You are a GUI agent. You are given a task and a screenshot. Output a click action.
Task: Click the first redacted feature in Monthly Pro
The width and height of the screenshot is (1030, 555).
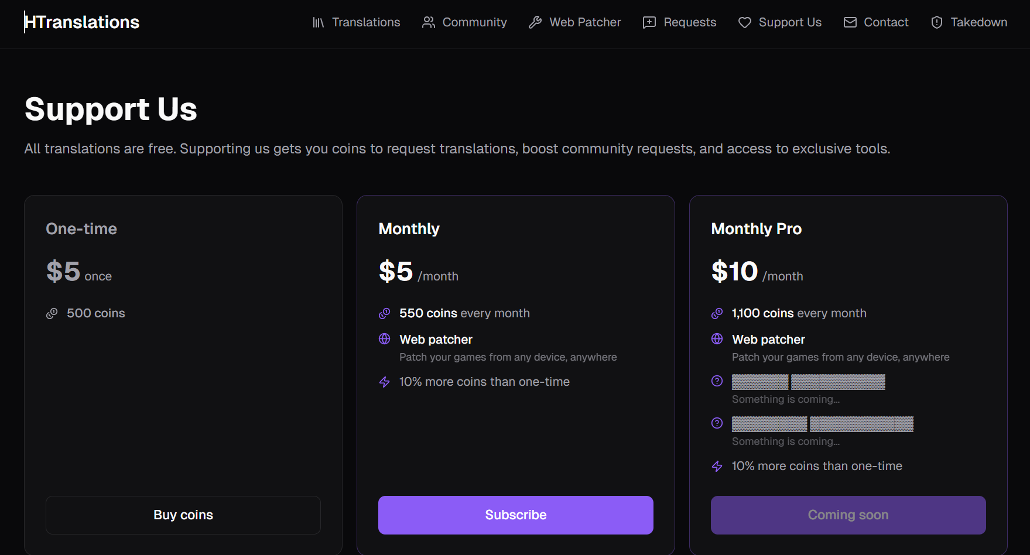(x=809, y=382)
